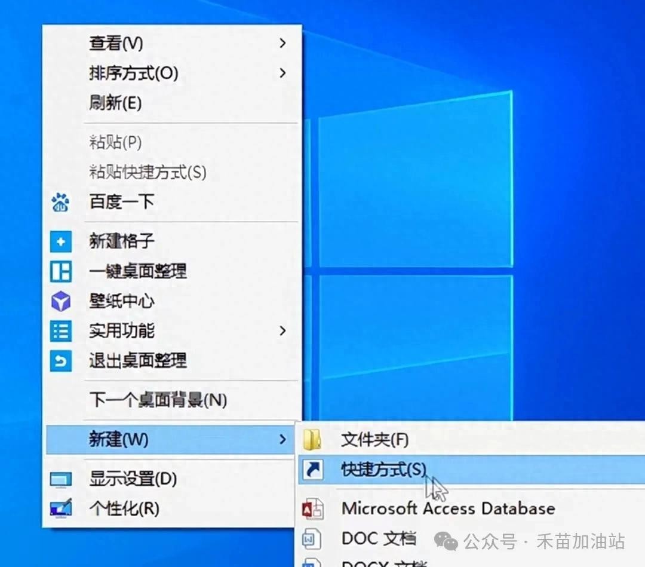The image size is (645, 567).
Task: Click the yellow folder icon in submenu
Action: pyautogui.click(x=312, y=440)
